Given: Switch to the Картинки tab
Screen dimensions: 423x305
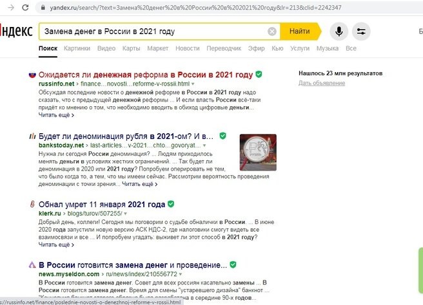Looking at the screenshot, I should pos(77,48).
